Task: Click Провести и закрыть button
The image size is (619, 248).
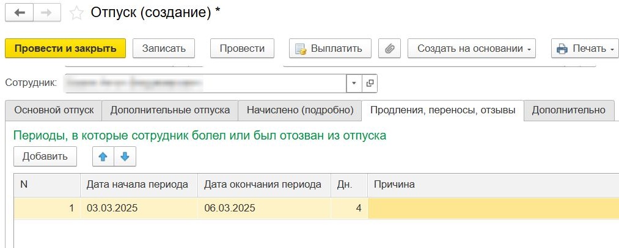Action: [65, 48]
